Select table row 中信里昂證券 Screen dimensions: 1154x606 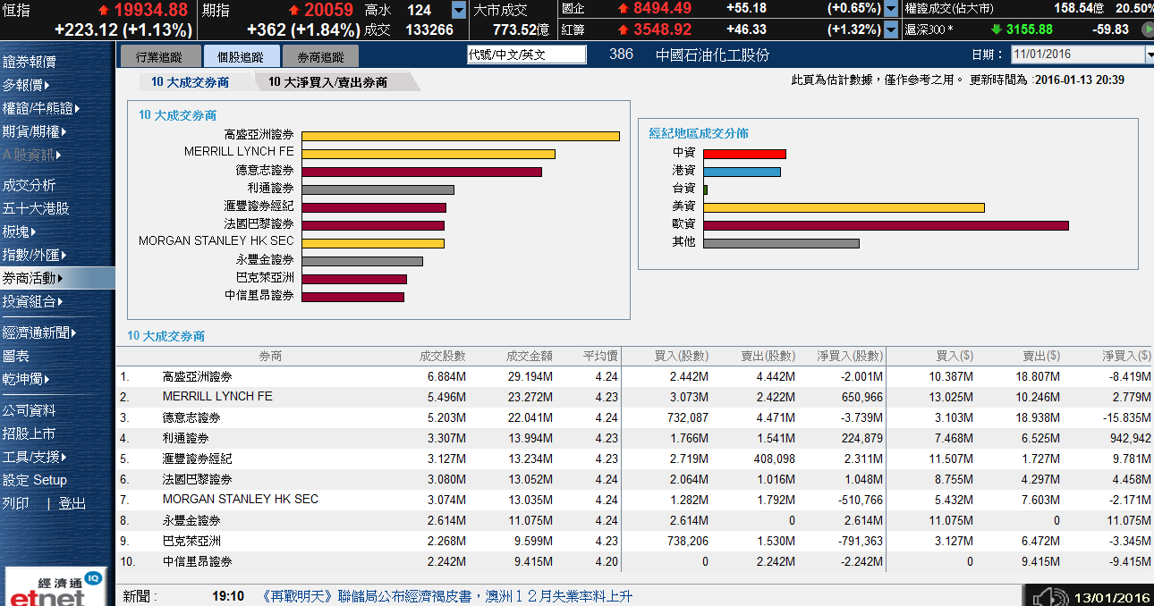(634, 561)
